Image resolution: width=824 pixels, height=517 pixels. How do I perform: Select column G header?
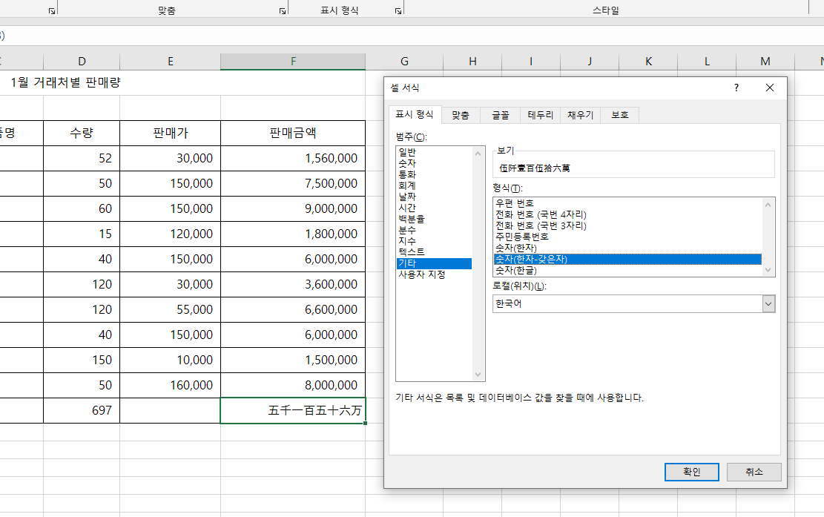coord(404,62)
